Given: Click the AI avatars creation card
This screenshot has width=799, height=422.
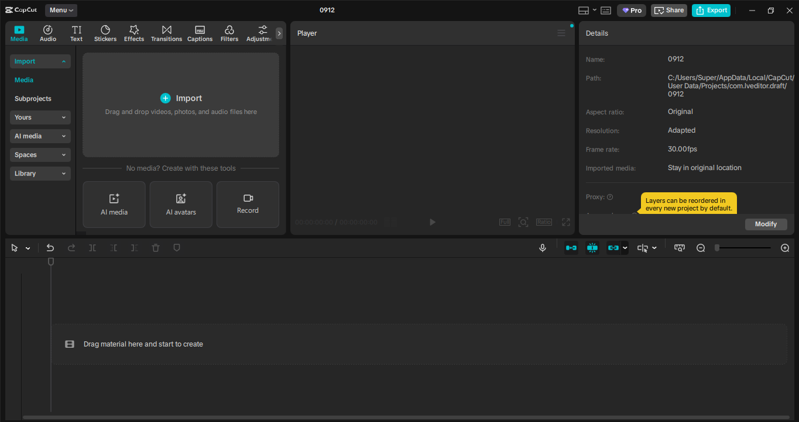Looking at the screenshot, I should click(180, 204).
